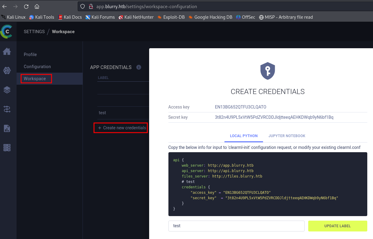Open the Profile settings section
The image size is (373, 239).
point(30,55)
